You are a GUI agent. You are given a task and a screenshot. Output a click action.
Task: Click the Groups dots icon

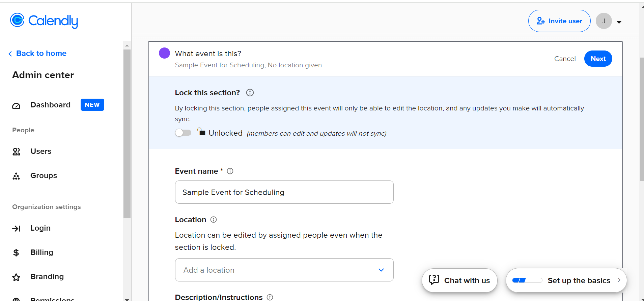[16, 176]
